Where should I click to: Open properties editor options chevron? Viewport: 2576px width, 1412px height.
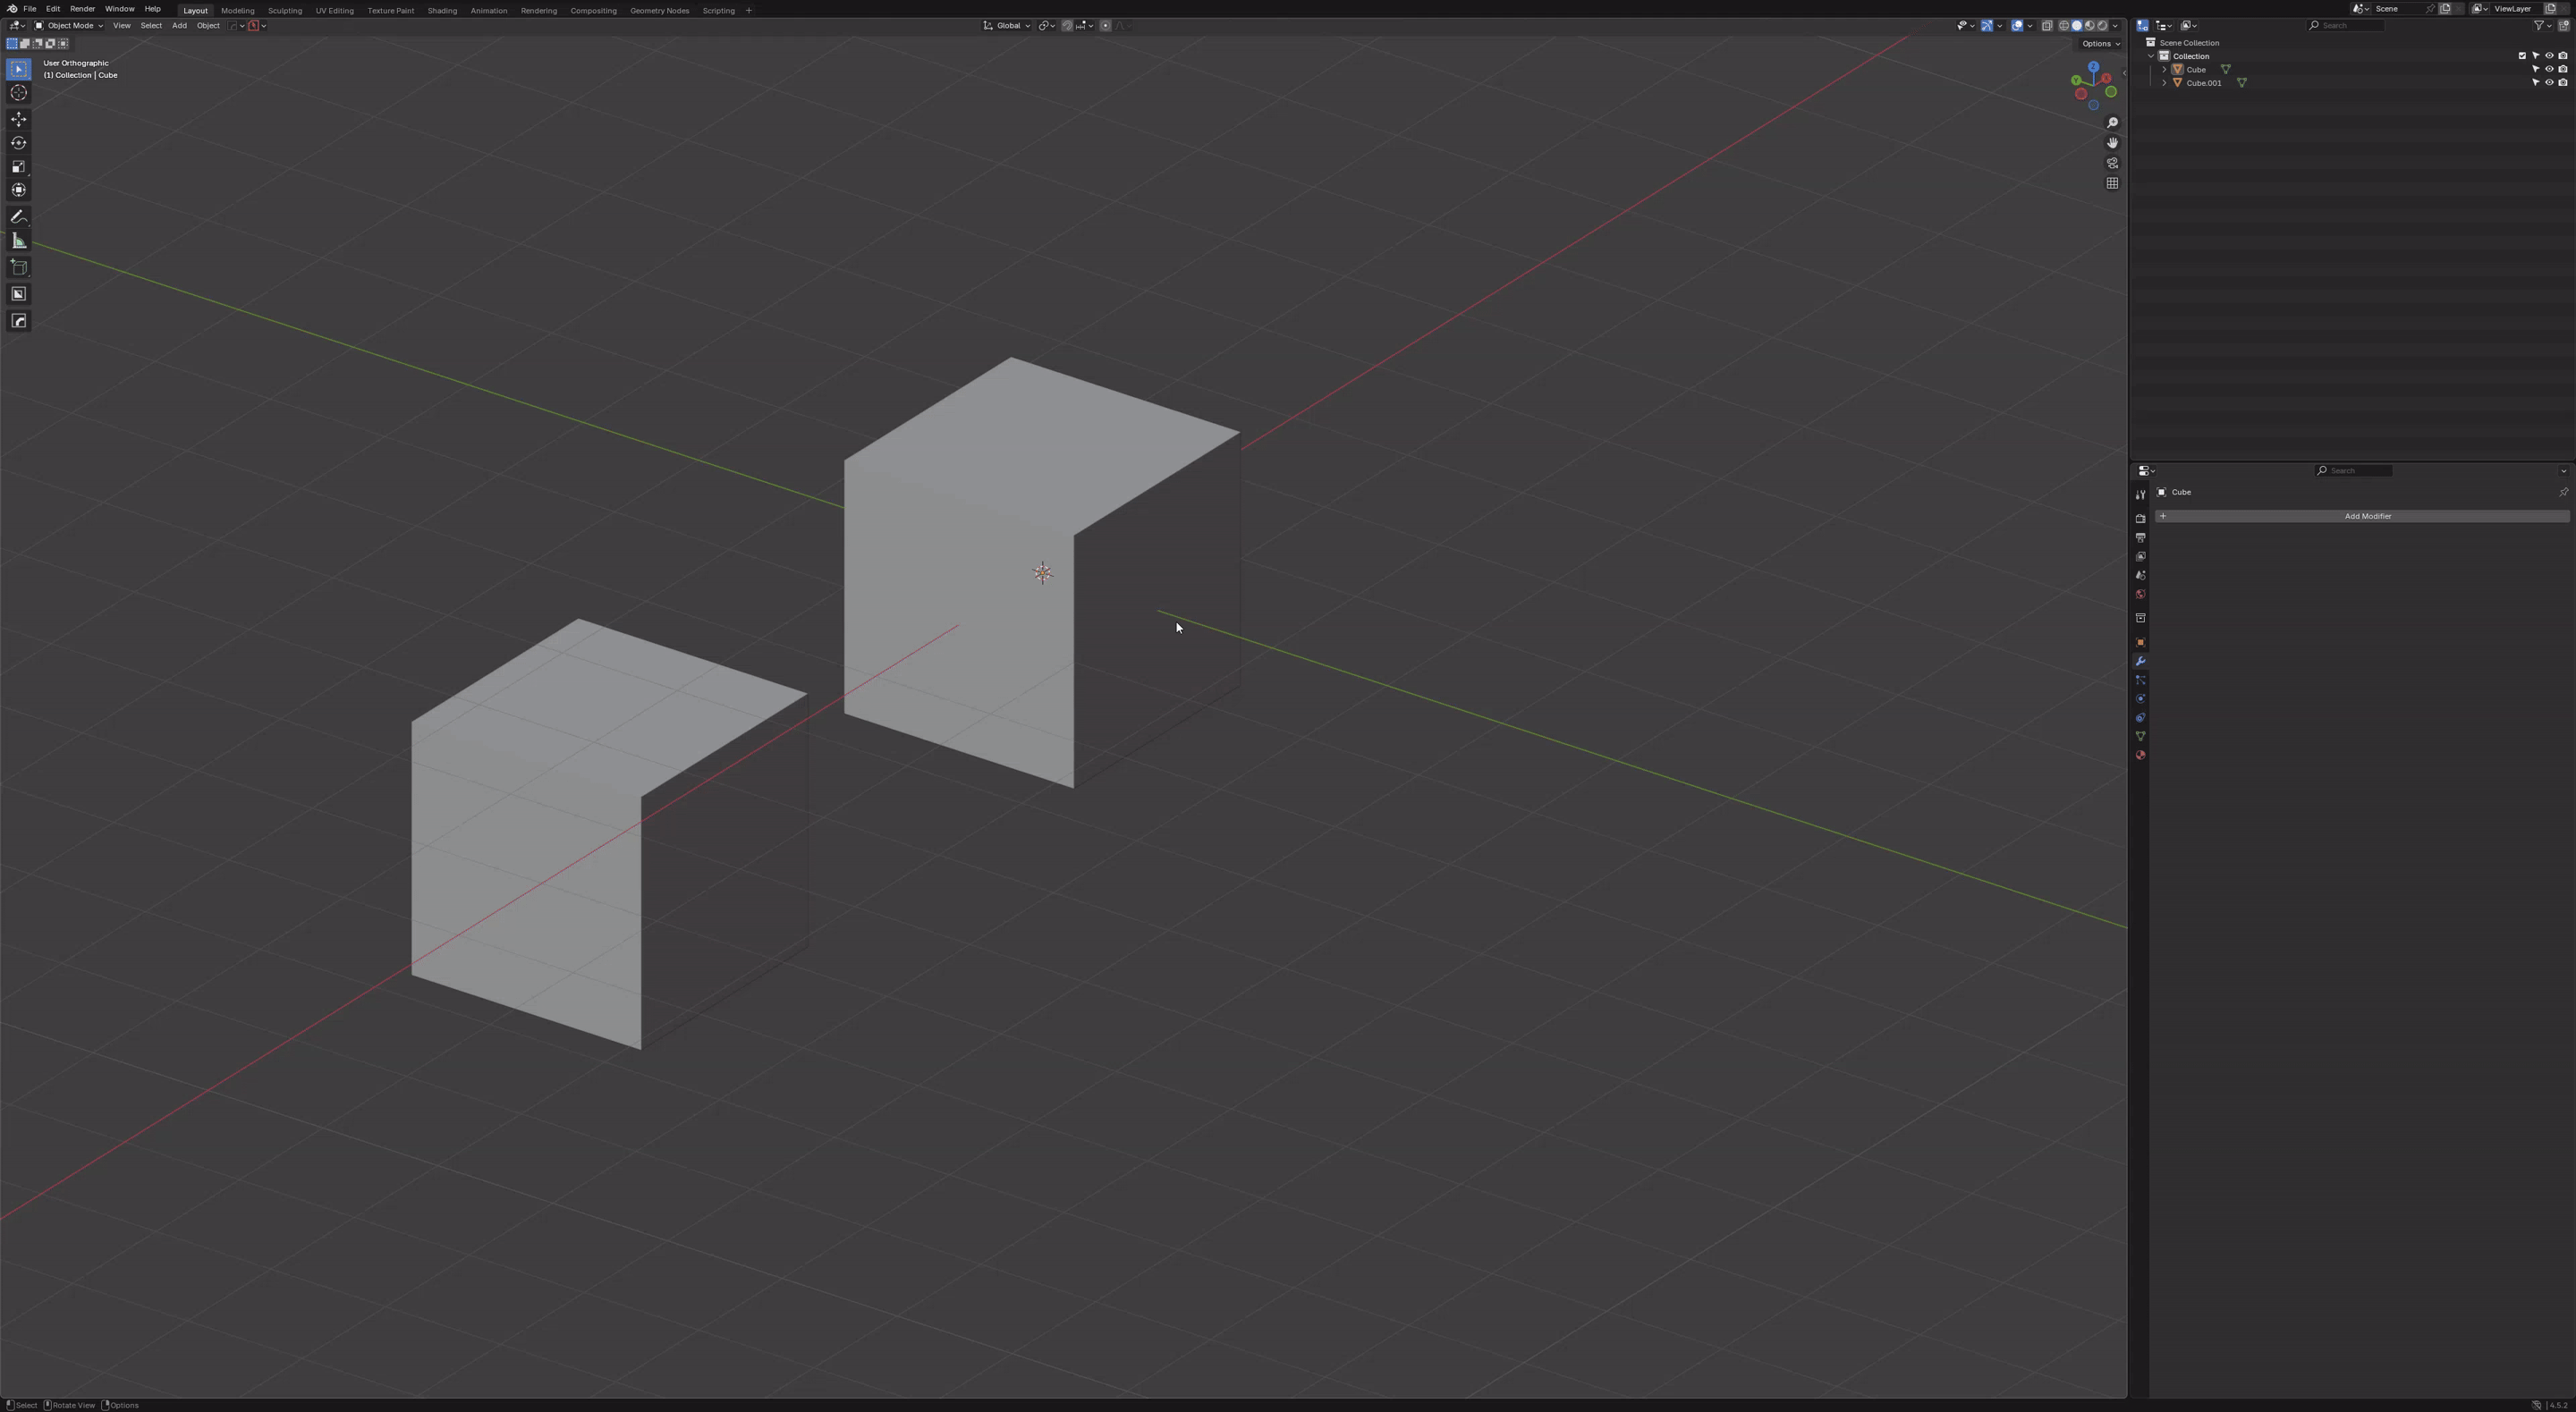pos(2563,471)
